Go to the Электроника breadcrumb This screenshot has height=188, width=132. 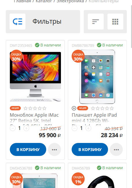coord(70,1)
